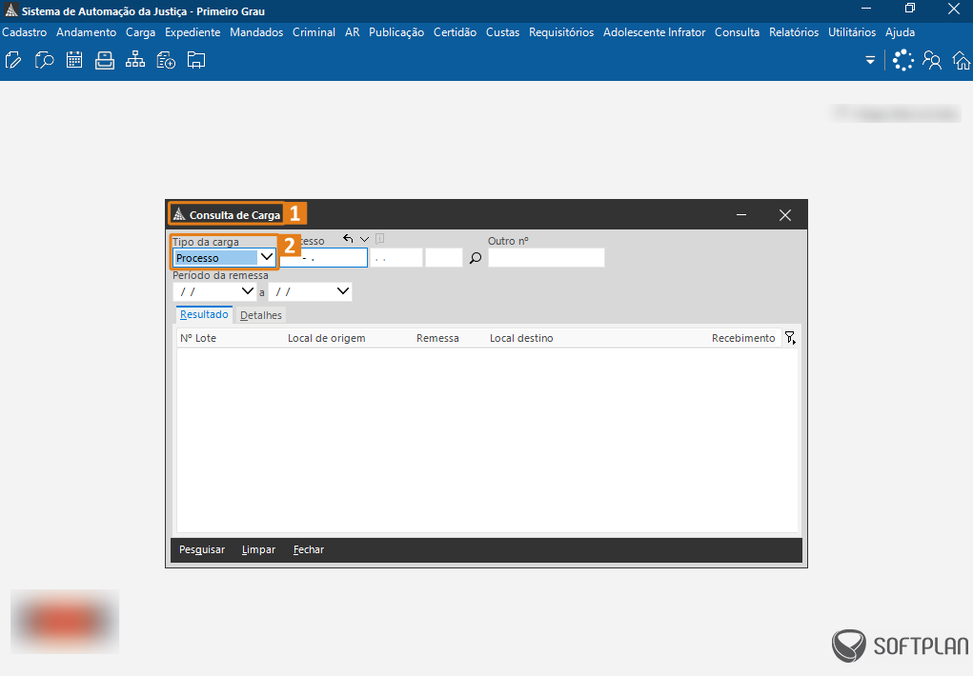Open the end date dropdown for Período da remessa
Image resolution: width=973 pixels, height=676 pixels.
coord(343,291)
